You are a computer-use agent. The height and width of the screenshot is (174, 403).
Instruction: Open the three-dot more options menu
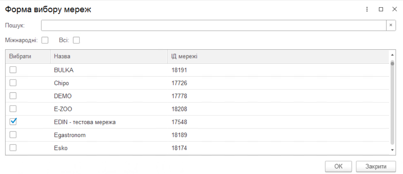[x=367, y=10]
